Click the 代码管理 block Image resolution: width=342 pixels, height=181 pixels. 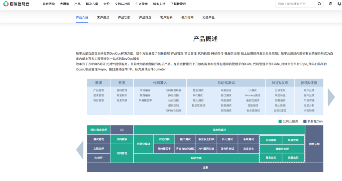122,153
